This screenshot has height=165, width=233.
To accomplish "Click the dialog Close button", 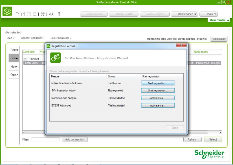I will (175, 128).
